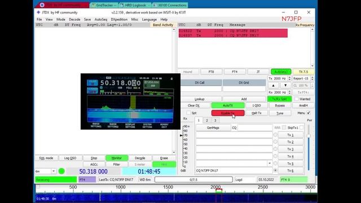
Task: Select the radio button beside Tx 3
Action: pos(275,149)
